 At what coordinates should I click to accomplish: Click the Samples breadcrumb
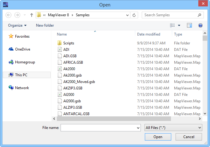83,15
